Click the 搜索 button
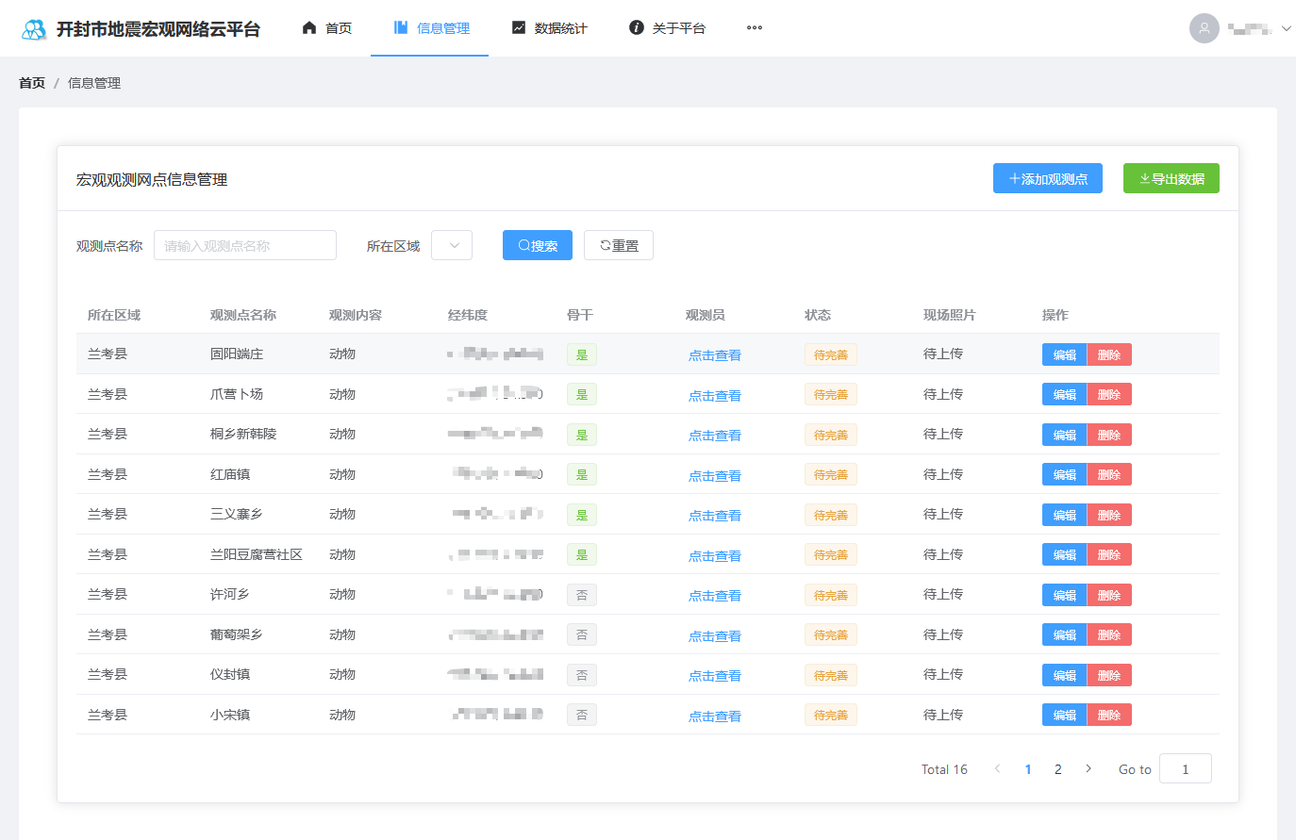The height and width of the screenshot is (840, 1296). [x=537, y=245]
